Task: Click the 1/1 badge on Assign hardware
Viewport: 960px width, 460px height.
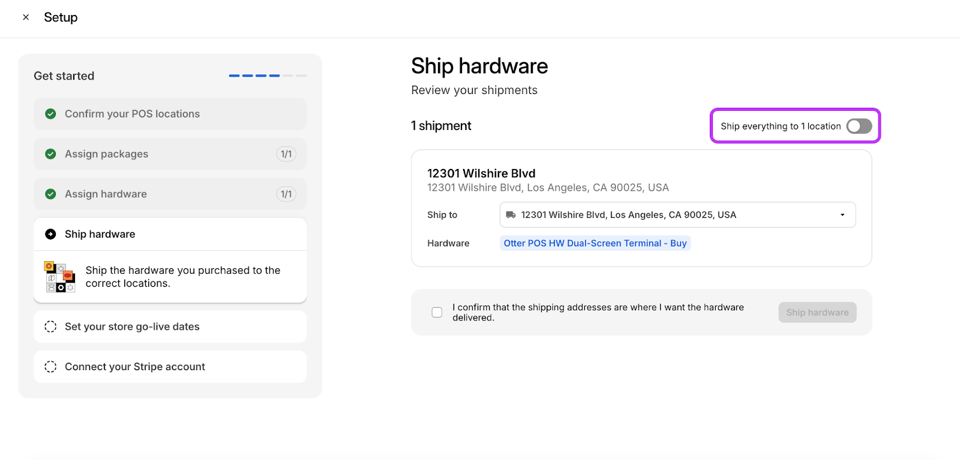Action: click(x=286, y=194)
